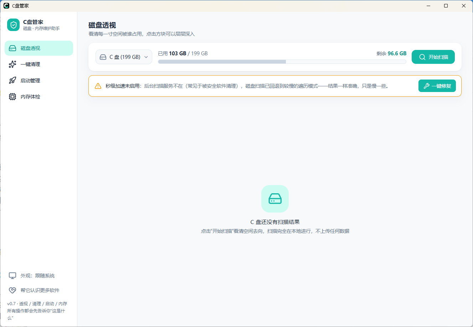The width and height of the screenshot is (473, 327).
Task: Maximize the C盘管家 window
Action: (446, 6)
